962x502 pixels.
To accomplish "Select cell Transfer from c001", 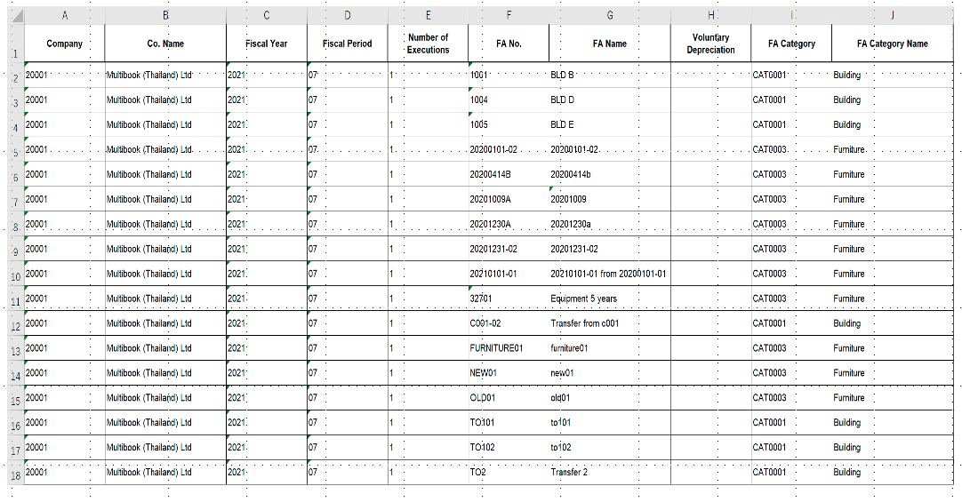I will (x=610, y=323).
